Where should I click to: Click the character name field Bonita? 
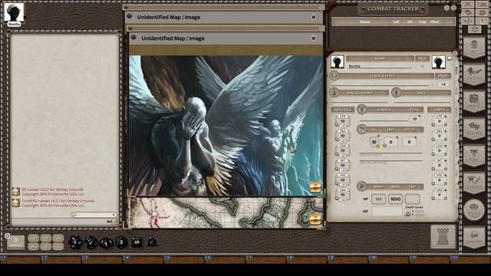(x=381, y=66)
